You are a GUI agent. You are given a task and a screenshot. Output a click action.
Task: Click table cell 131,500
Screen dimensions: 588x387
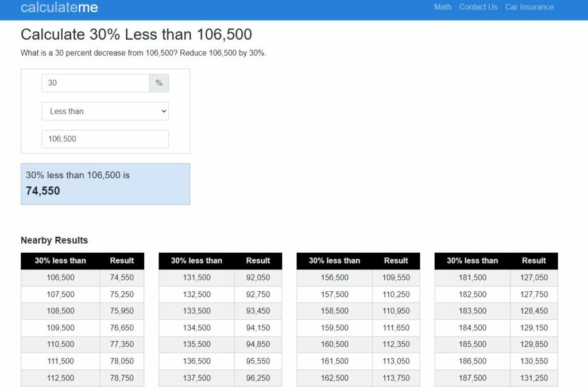(x=196, y=277)
